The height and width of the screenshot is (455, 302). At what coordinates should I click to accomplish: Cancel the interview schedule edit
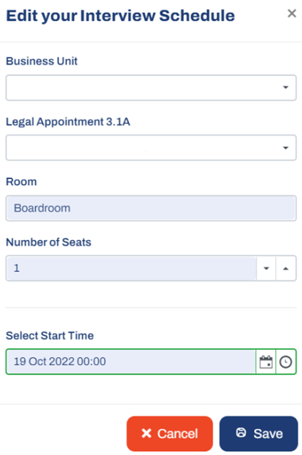(x=170, y=434)
